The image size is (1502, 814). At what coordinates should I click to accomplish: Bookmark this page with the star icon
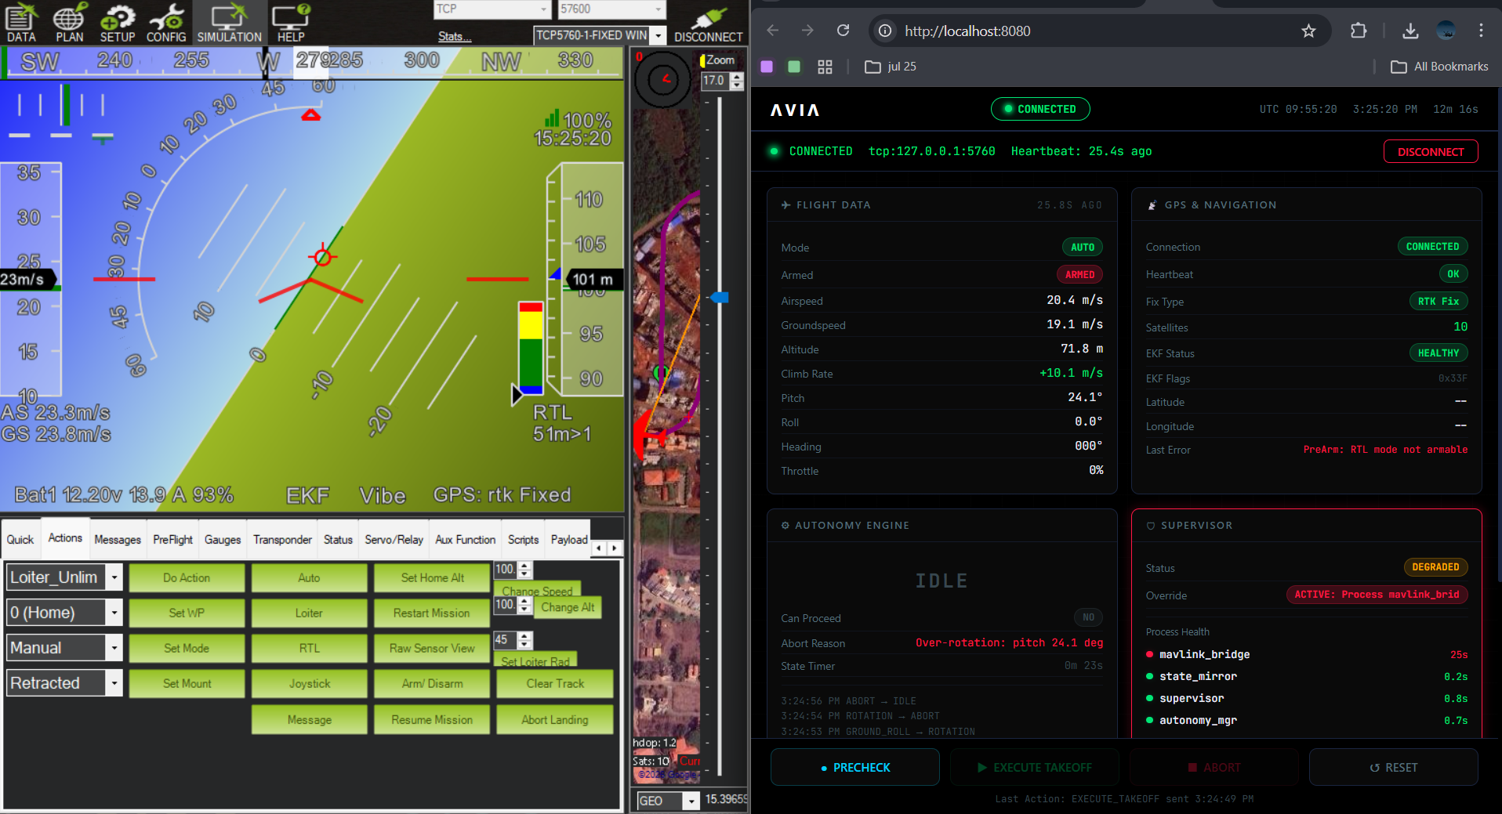[x=1308, y=31]
